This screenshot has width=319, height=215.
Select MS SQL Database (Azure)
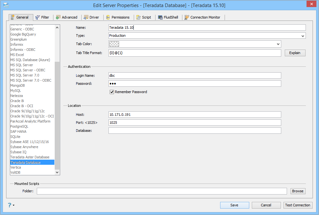[x=32, y=60]
